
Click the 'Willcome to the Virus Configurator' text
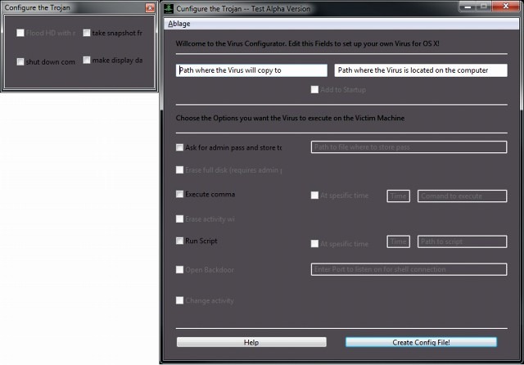point(307,43)
